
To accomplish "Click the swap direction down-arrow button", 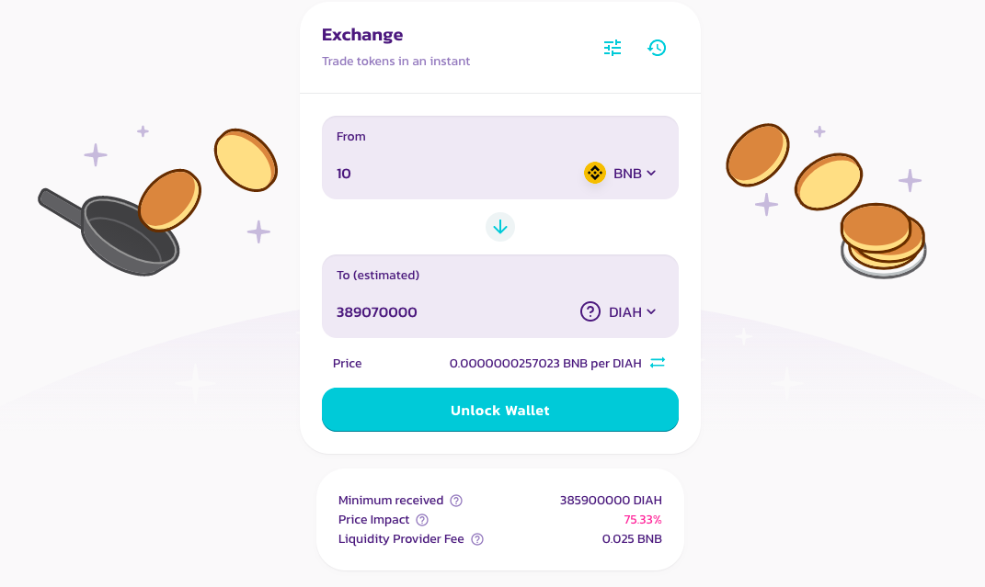I will pos(500,227).
